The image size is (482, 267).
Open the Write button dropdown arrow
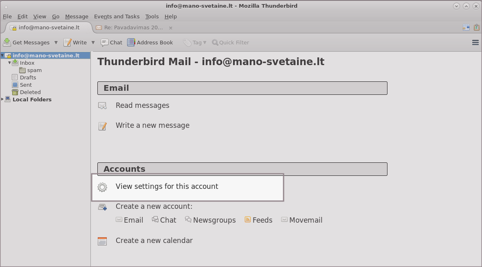(x=93, y=42)
